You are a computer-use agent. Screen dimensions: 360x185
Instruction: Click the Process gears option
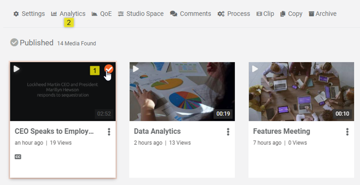click(x=234, y=14)
